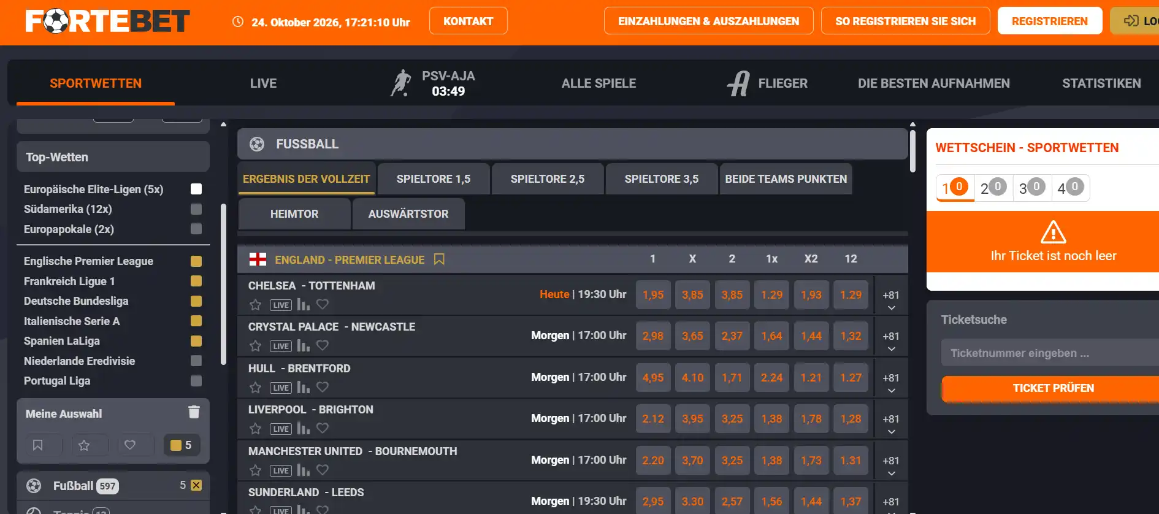This screenshot has width=1159, height=514.
Task: Expand +81 markets for Crystal Palace - Newcastle
Action: [891, 341]
